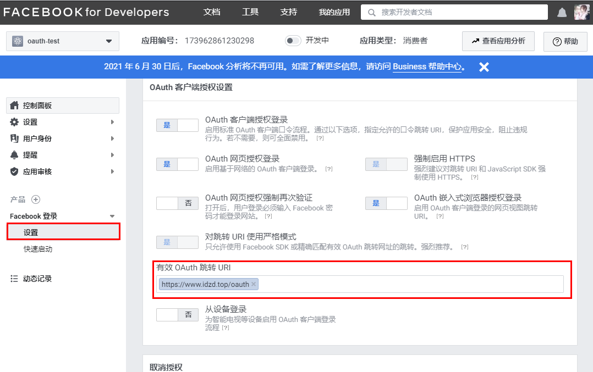
Task: Open the 文档 top menu
Action: 212,12
